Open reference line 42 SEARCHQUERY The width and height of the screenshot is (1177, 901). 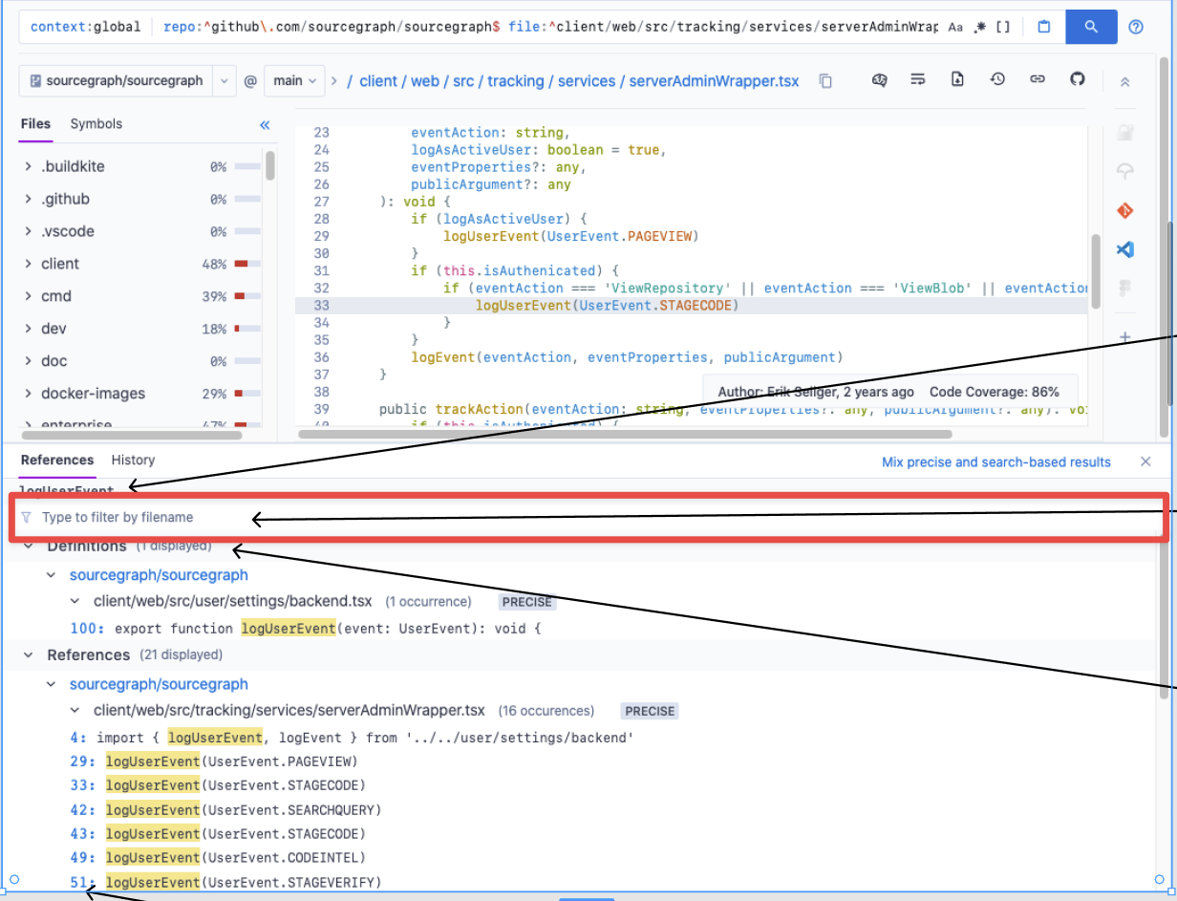point(225,809)
